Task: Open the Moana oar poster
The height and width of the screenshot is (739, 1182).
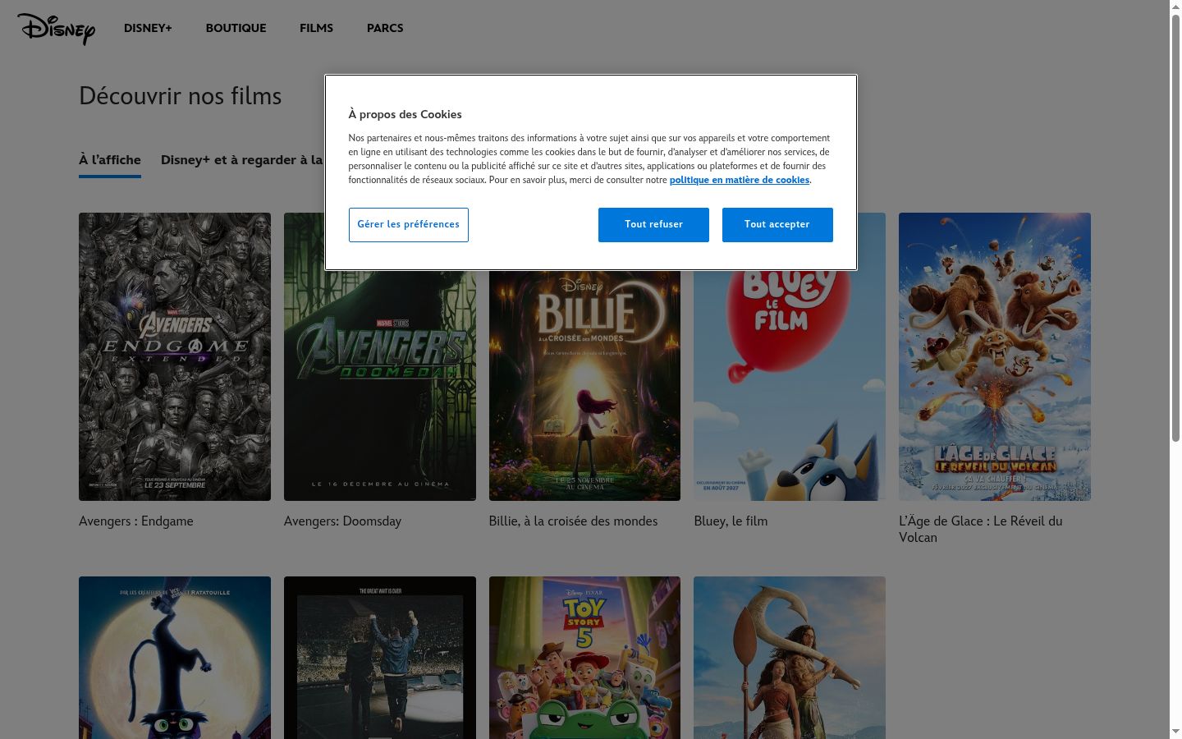Action: [790, 658]
